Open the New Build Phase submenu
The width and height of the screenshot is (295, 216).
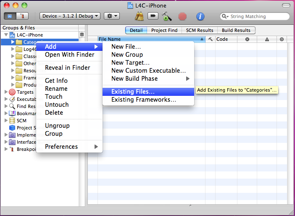coord(148,79)
